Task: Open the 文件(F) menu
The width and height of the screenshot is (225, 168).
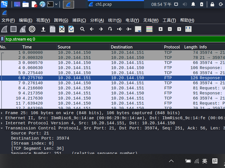Action: point(8,20)
